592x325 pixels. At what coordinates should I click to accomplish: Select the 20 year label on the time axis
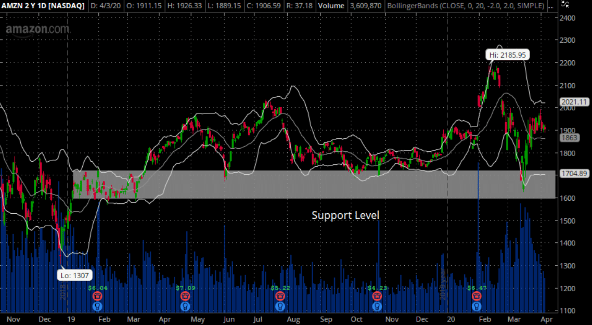(x=451, y=319)
